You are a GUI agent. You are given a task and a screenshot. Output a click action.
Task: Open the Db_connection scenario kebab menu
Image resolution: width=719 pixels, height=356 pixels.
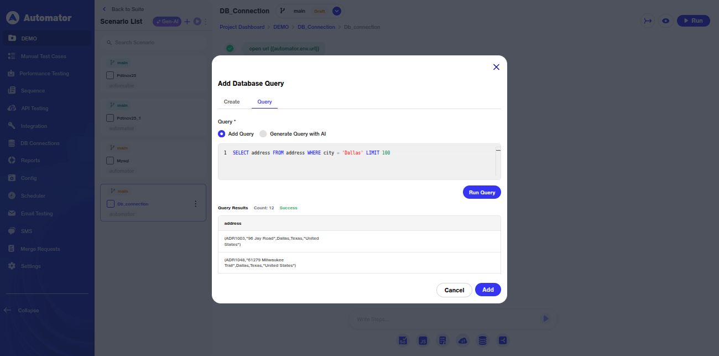(195, 204)
